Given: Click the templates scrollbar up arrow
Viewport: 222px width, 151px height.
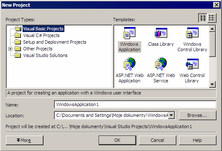Looking at the screenshot, I should pos(212,29).
